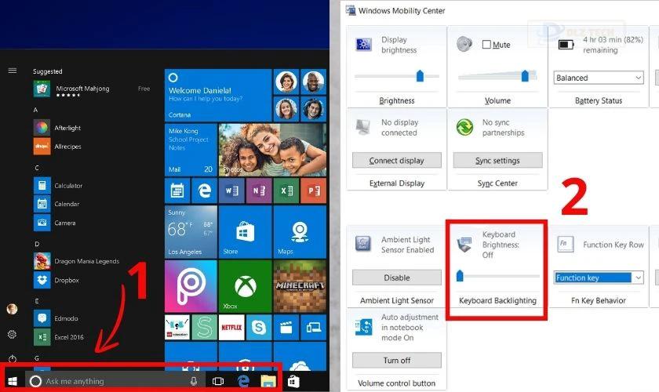Launch Edge from the taskbar
This screenshot has width=659, height=392.
point(243,381)
